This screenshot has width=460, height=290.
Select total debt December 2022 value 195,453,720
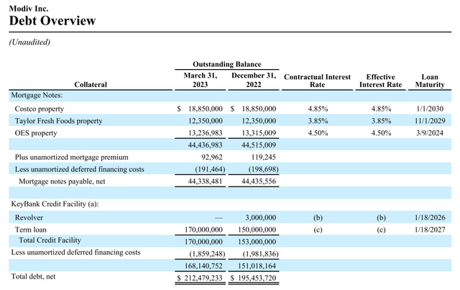coord(257,278)
